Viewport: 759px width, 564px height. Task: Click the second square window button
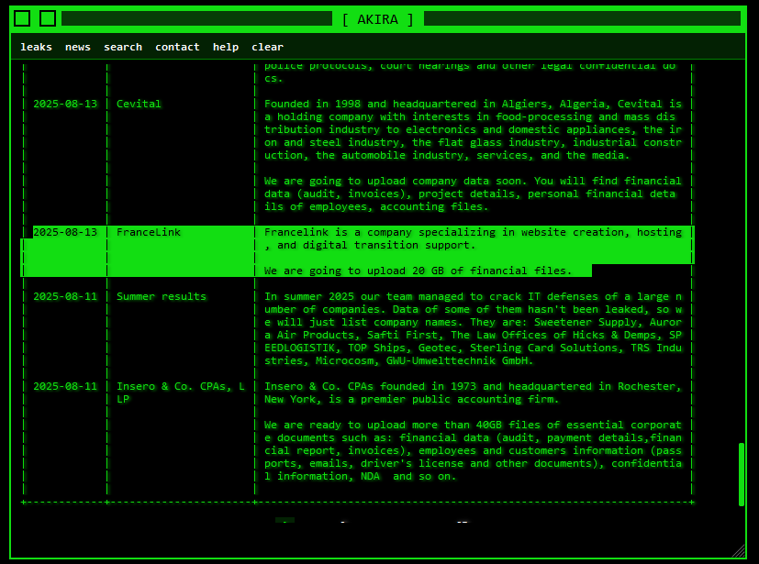(48, 18)
